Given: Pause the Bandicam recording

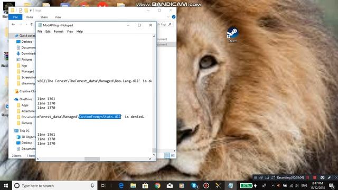Looking at the screenshot, I should 307,177.
